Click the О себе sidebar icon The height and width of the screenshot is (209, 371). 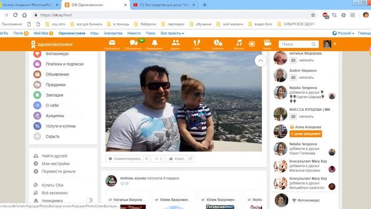coord(37,105)
